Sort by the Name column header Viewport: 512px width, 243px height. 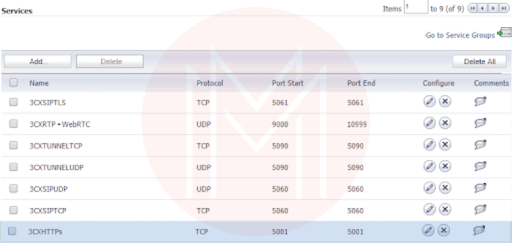pyautogui.click(x=39, y=83)
